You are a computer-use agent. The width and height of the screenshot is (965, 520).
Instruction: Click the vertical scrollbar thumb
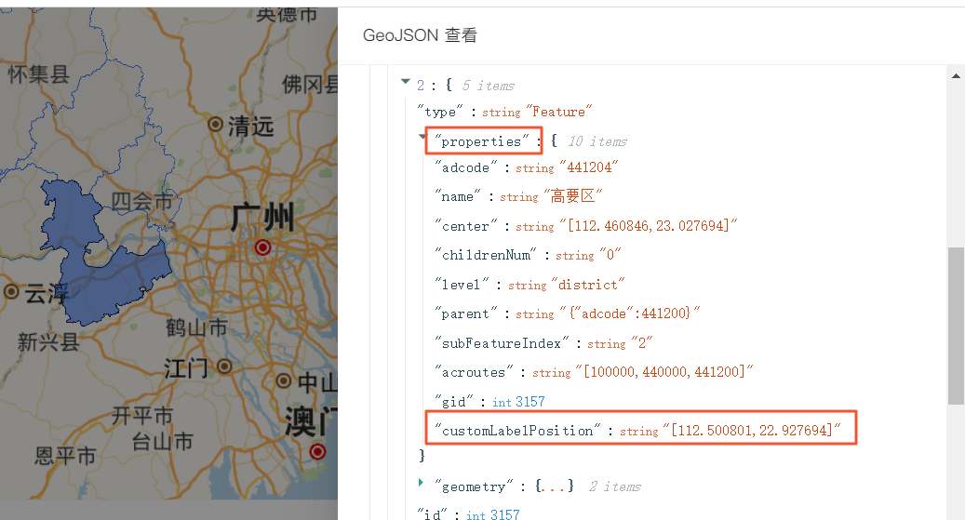click(956, 326)
